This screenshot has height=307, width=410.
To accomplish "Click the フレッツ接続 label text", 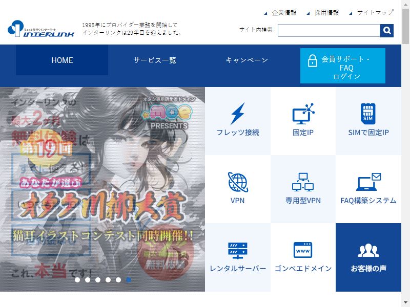I will coord(238,133).
